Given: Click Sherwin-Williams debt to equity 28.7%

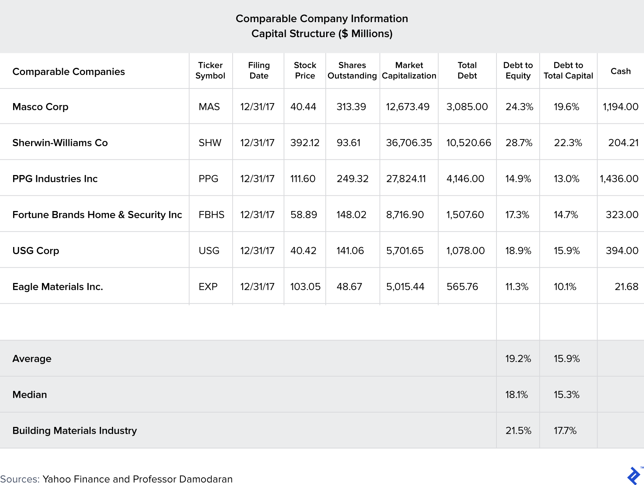Looking at the screenshot, I should coord(519,143).
